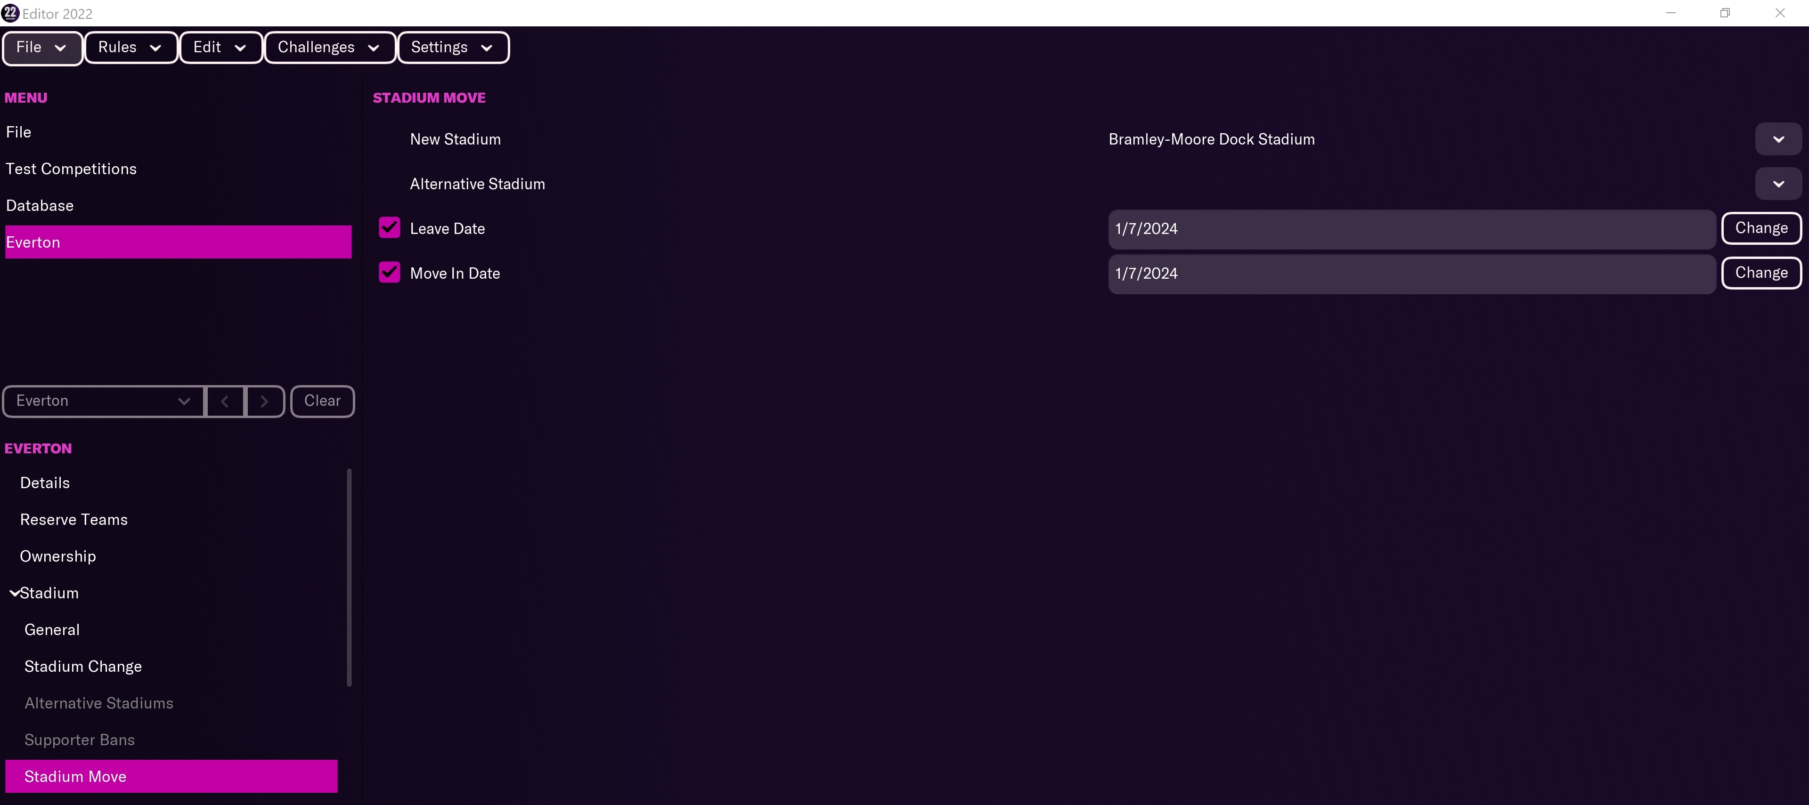Close the Editor 2022 window
1809x805 pixels.
[x=1779, y=13]
